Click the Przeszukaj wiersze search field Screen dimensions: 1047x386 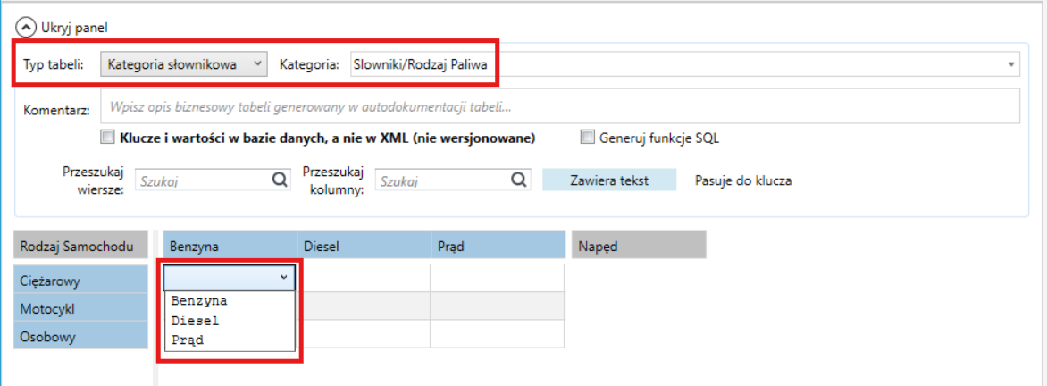(213, 180)
